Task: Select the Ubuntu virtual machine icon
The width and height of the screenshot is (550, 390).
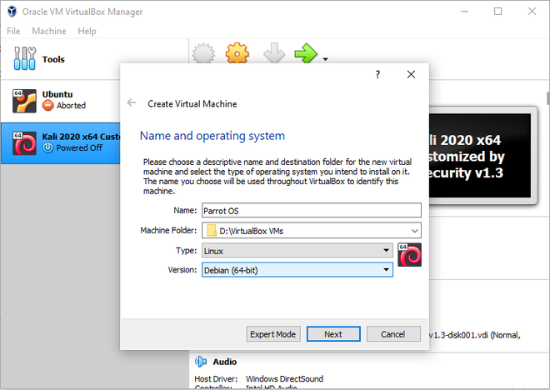Action: click(24, 101)
